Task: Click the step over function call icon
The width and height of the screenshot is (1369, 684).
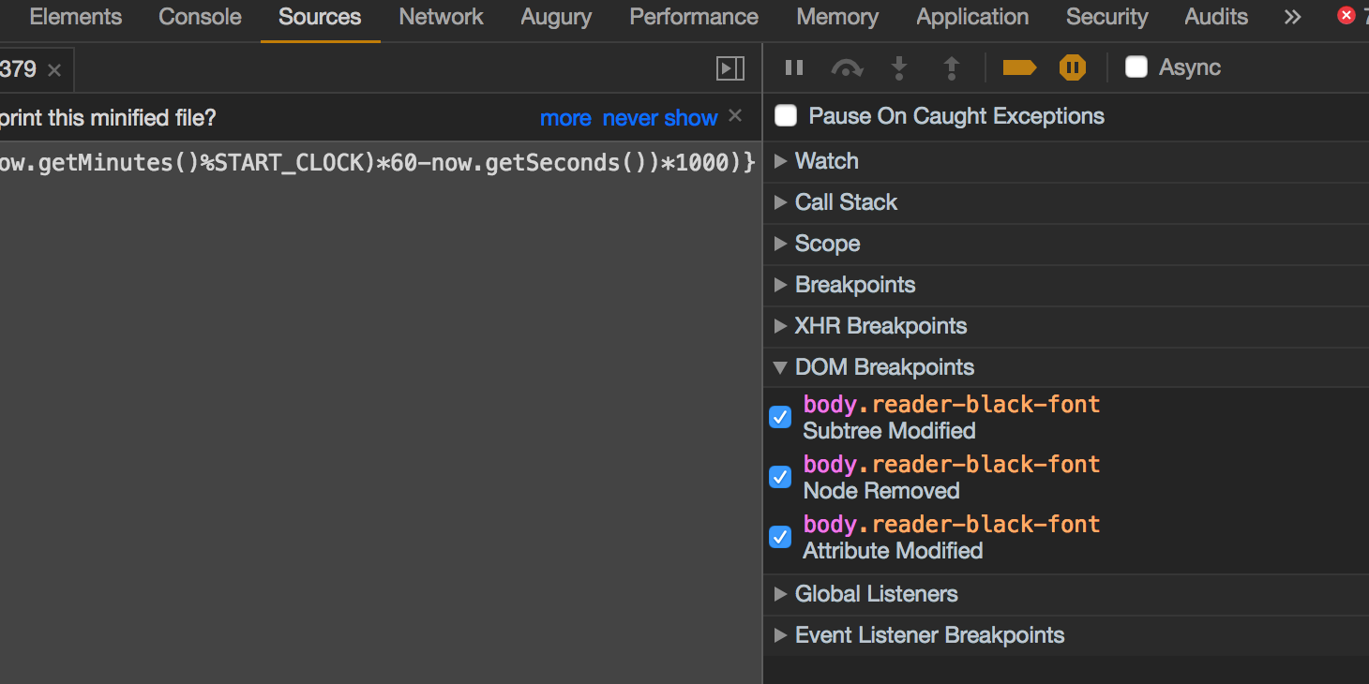Action: click(x=847, y=67)
